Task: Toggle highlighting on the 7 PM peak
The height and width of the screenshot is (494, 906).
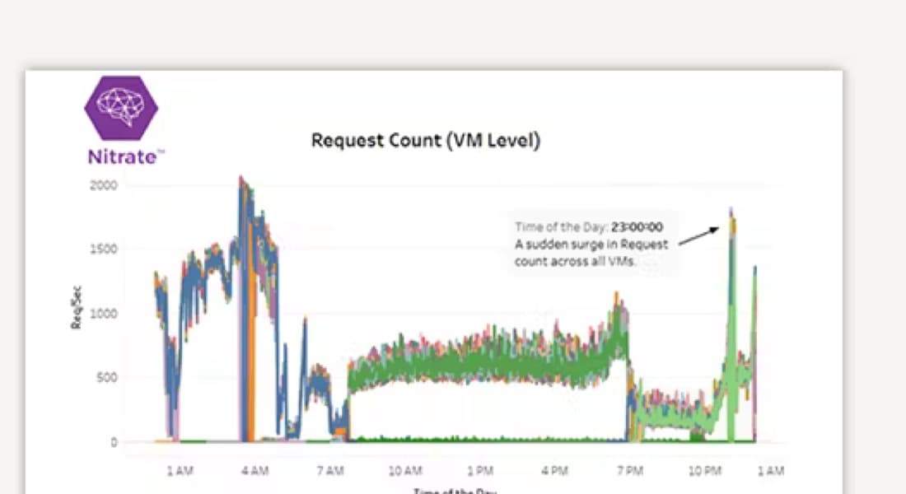Action: tap(619, 305)
